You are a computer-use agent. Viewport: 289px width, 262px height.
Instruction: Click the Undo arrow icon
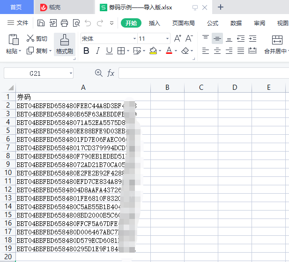click(x=88, y=23)
